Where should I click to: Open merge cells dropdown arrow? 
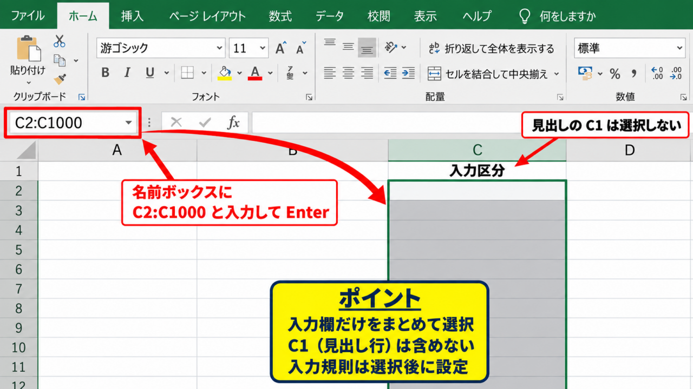coord(557,73)
